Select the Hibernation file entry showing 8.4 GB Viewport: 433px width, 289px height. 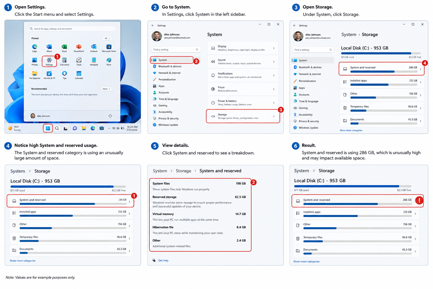(x=199, y=230)
